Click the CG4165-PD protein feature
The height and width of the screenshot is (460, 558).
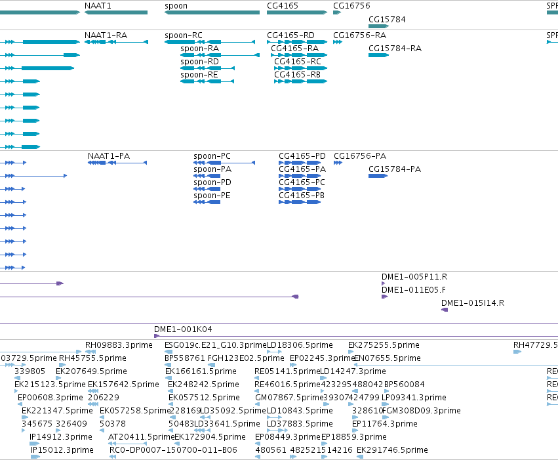[300, 163]
